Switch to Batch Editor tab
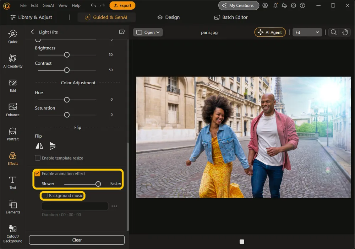 coord(231,17)
